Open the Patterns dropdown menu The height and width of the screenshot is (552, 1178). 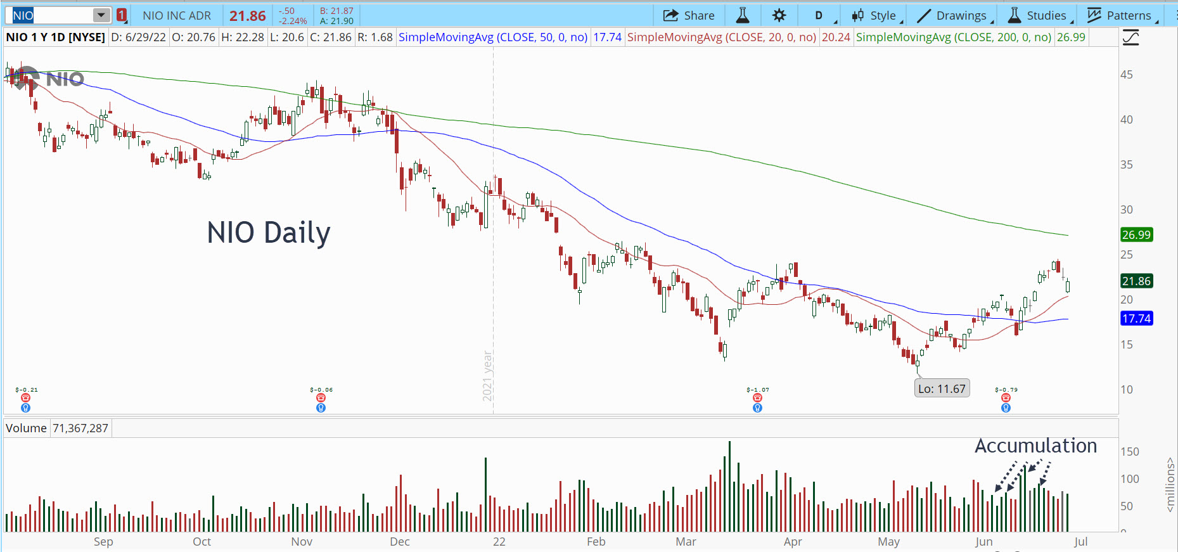coord(1123,15)
